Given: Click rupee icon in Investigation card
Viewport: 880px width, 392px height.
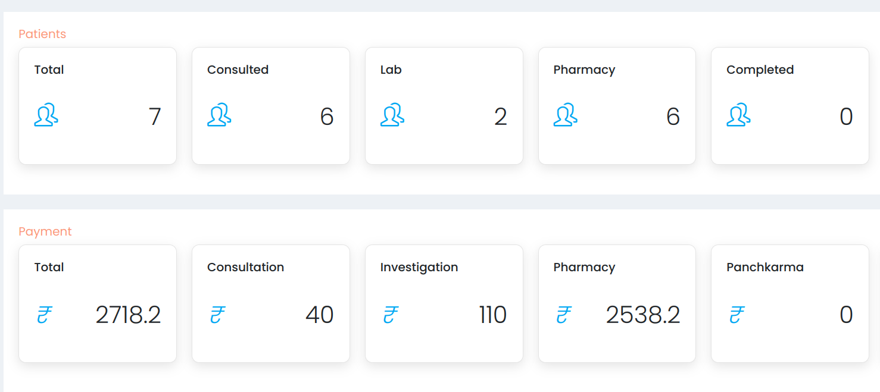Looking at the screenshot, I should coord(391,314).
